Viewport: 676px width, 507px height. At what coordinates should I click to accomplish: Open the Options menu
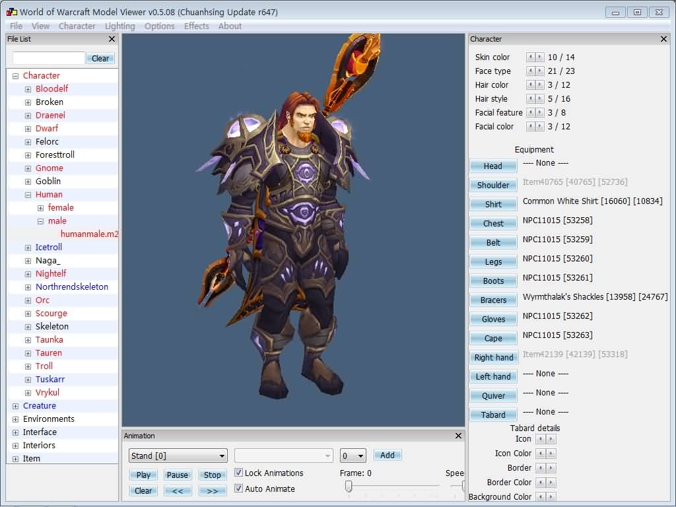pyautogui.click(x=160, y=26)
